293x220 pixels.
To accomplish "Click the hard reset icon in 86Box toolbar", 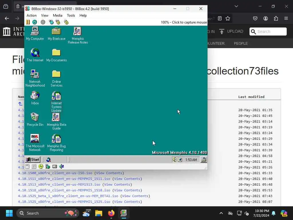I will (x=35, y=22).
